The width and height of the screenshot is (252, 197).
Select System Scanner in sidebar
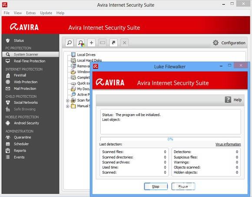[x=30, y=54]
